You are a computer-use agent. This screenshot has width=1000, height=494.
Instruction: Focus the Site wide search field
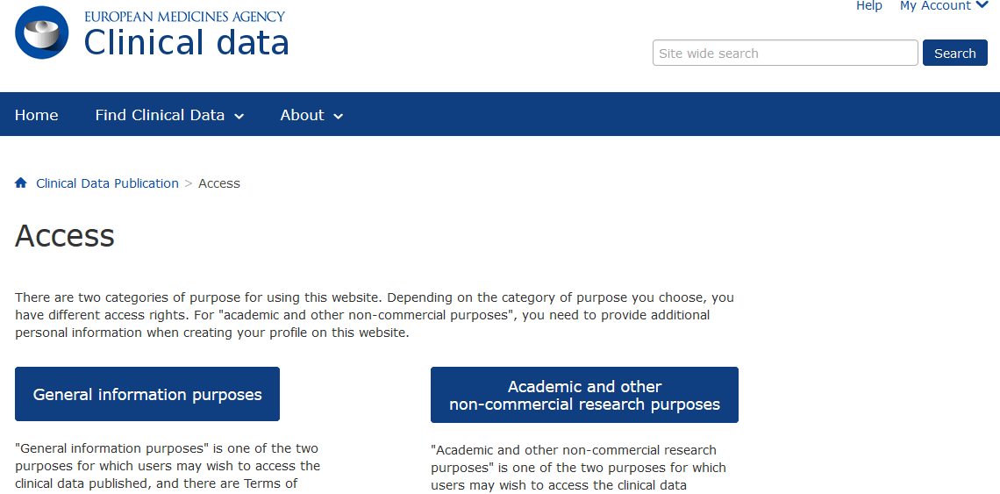(785, 53)
